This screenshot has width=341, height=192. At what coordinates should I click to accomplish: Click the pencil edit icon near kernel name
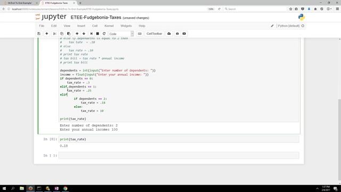point(272,26)
